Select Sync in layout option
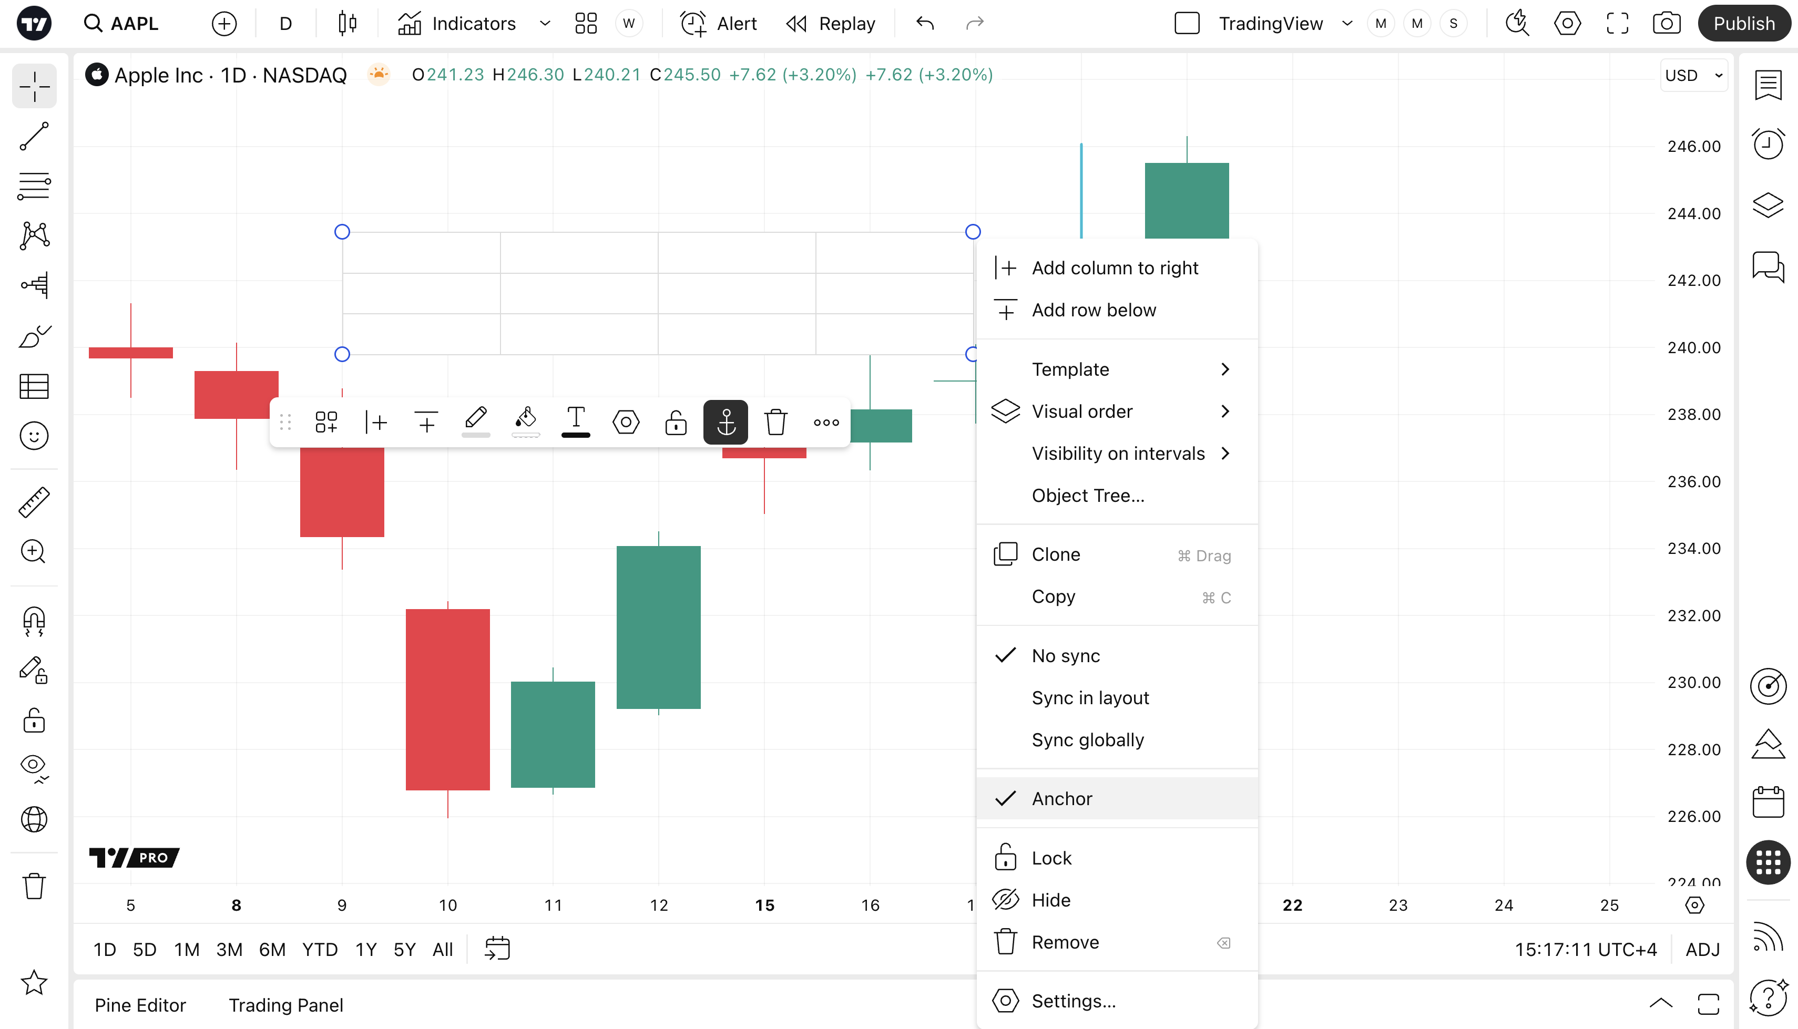Screen dimensions: 1798x1029 [x=1090, y=697]
